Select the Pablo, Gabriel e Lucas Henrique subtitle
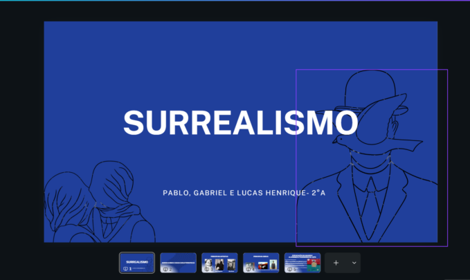 [244, 193]
